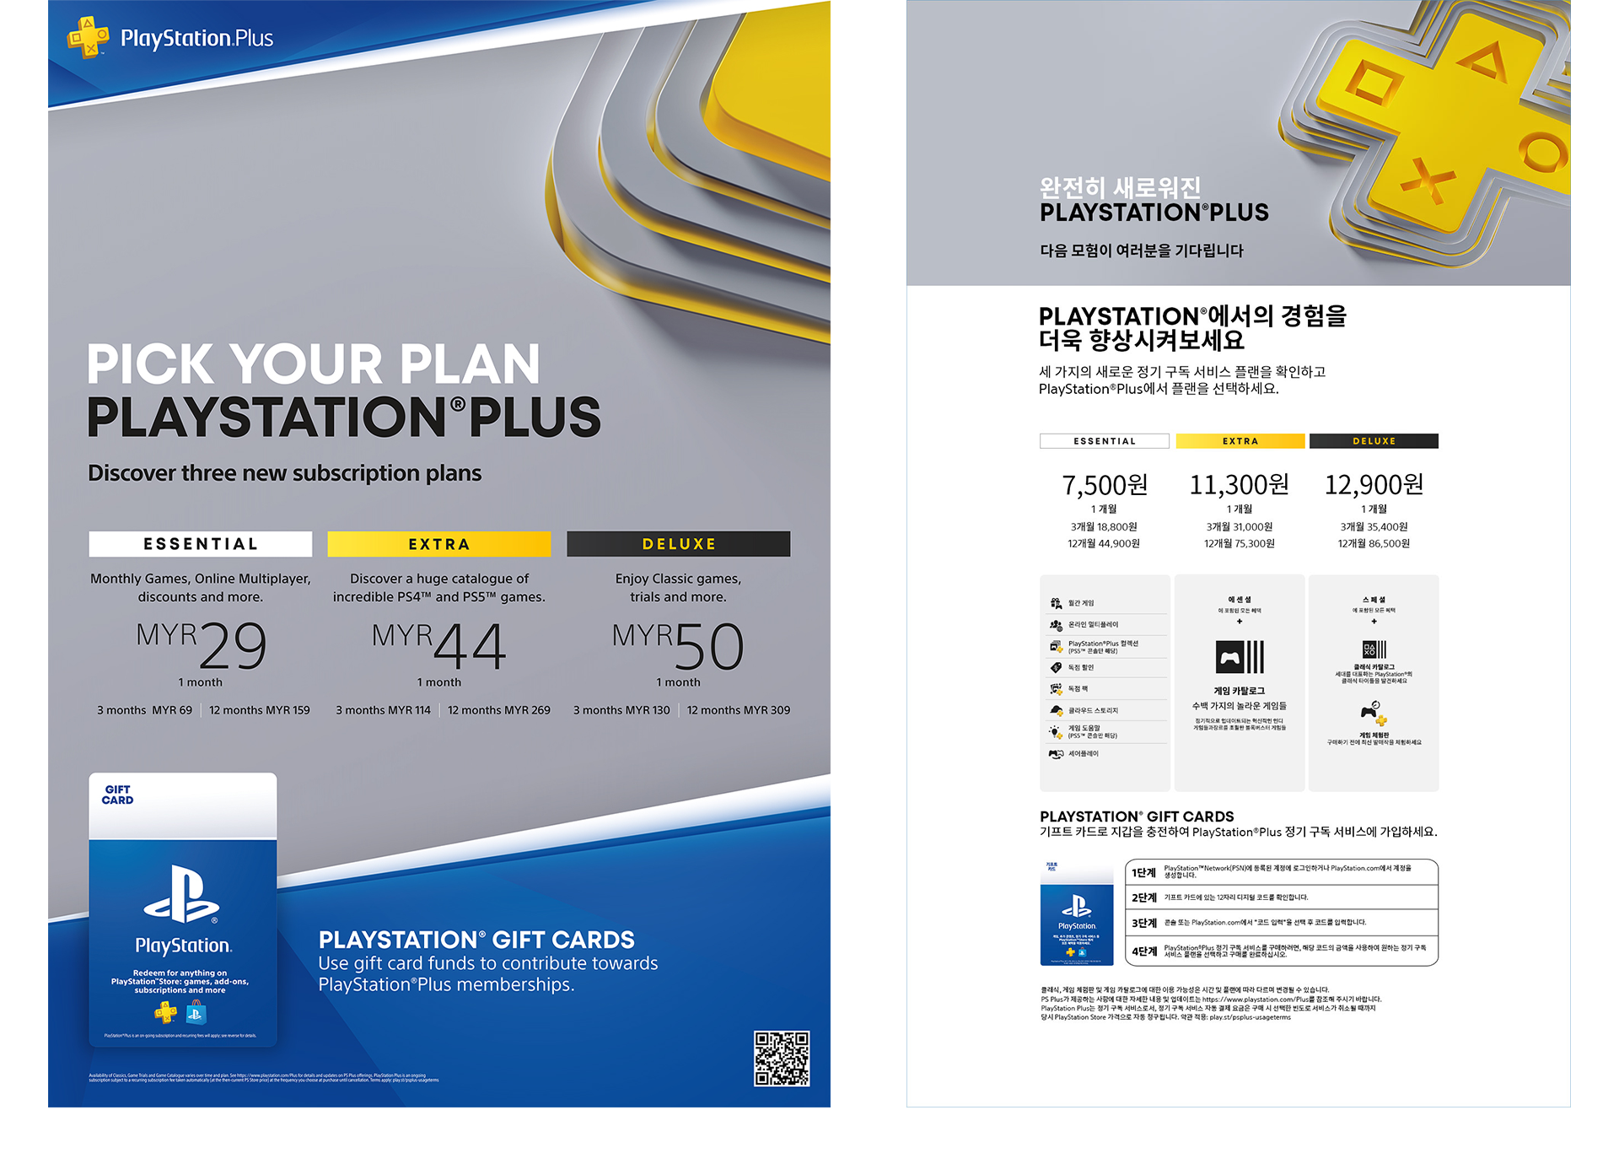Click the 7,500원 Essential price

1105,485
